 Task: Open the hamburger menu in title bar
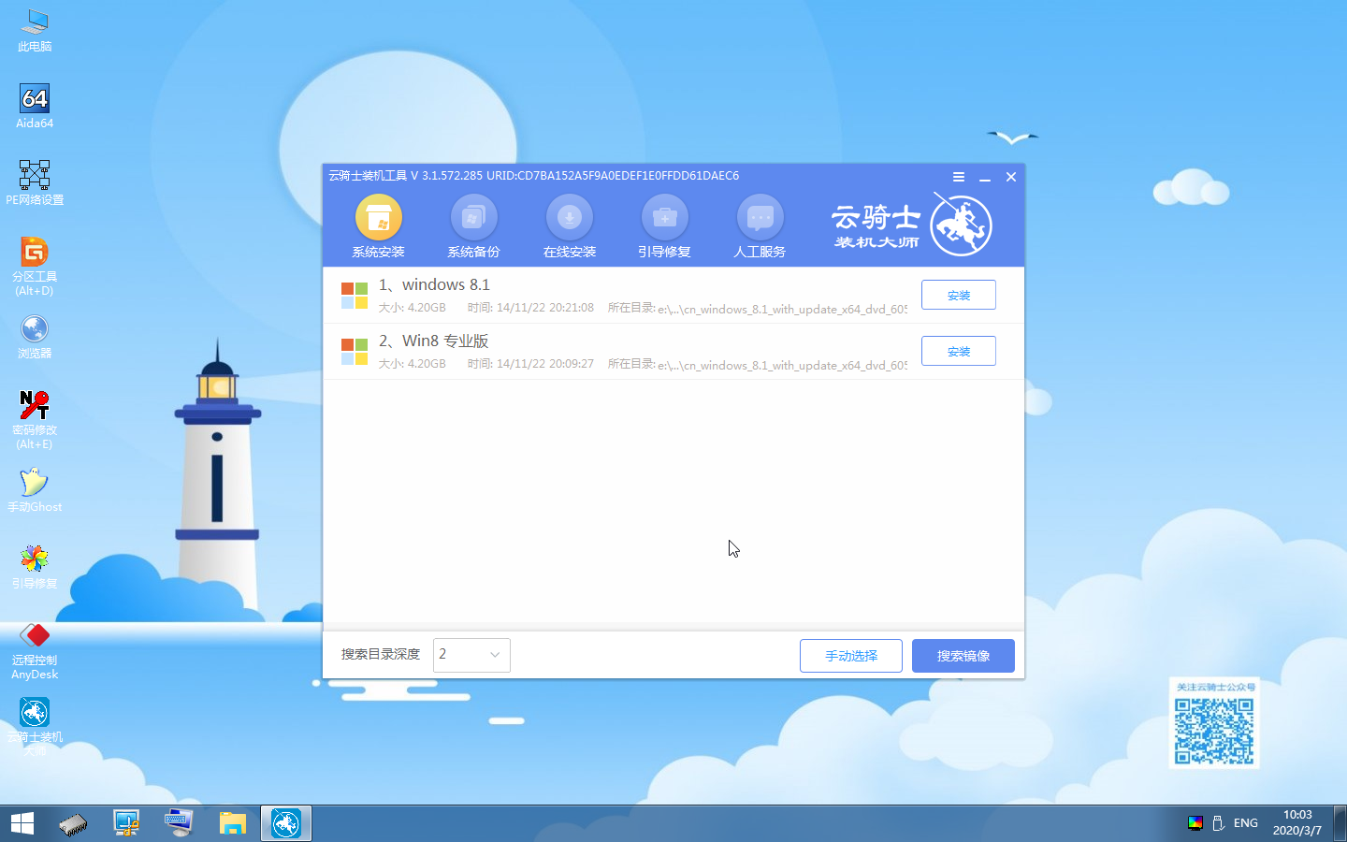pyautogui.click(x=959, y=177)
